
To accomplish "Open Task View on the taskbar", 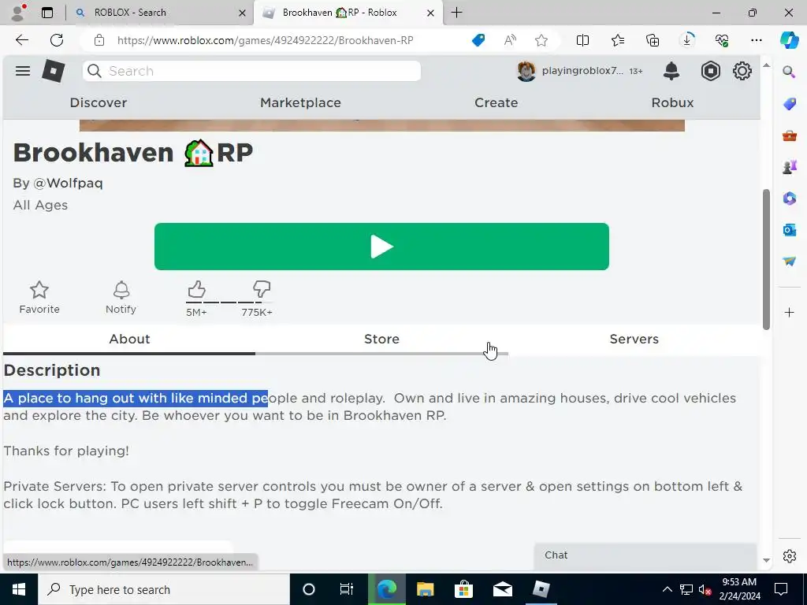I will click(x=347, y=589).
